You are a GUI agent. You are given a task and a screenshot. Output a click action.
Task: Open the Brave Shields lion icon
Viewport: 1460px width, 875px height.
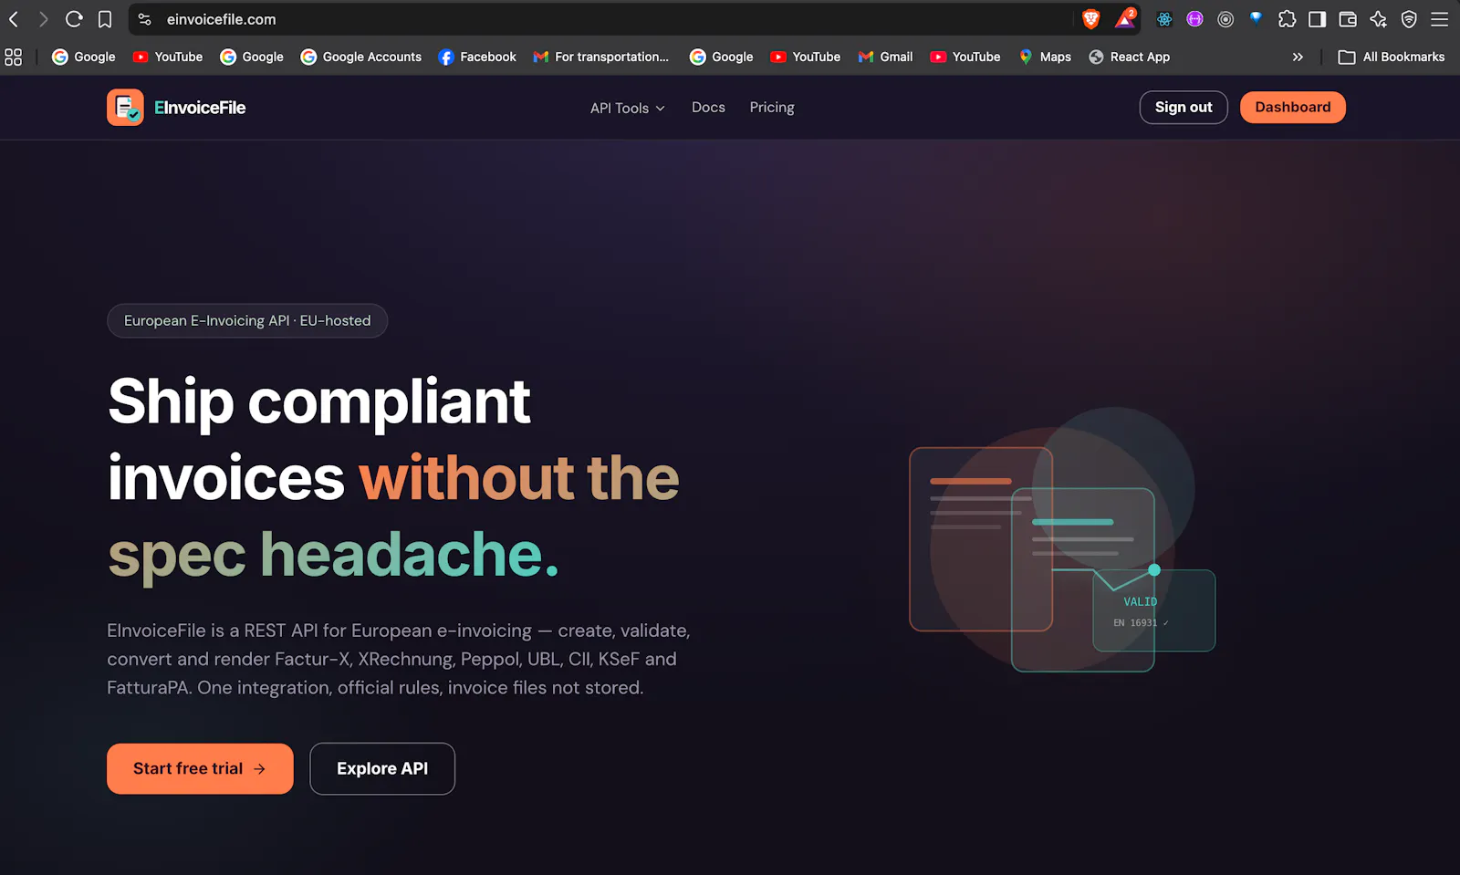[1090, 19]
